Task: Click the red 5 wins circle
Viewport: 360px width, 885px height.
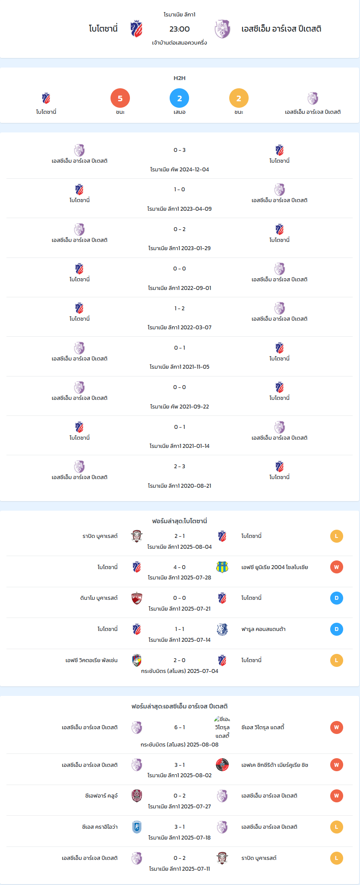Action: 120,98
